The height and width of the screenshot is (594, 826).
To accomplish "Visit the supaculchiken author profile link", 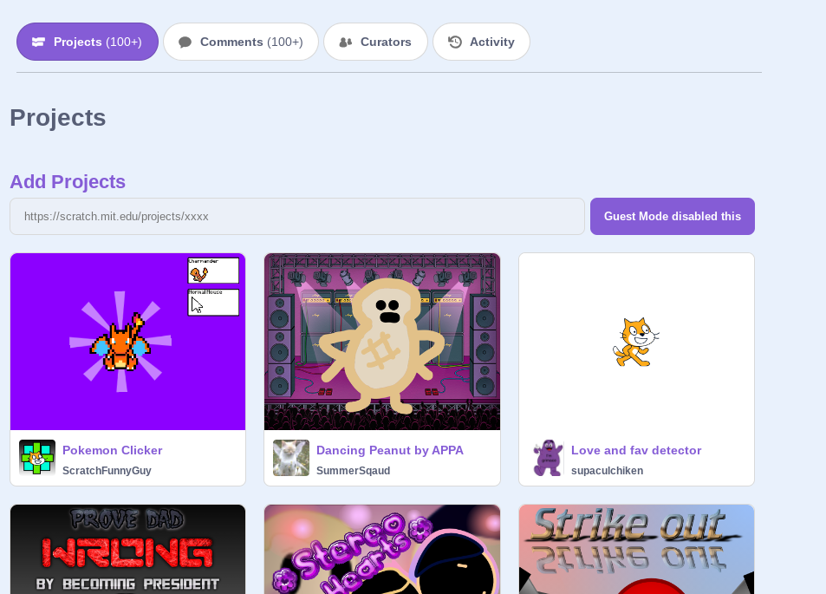I will pyautogui.click(x=607, y=471).
